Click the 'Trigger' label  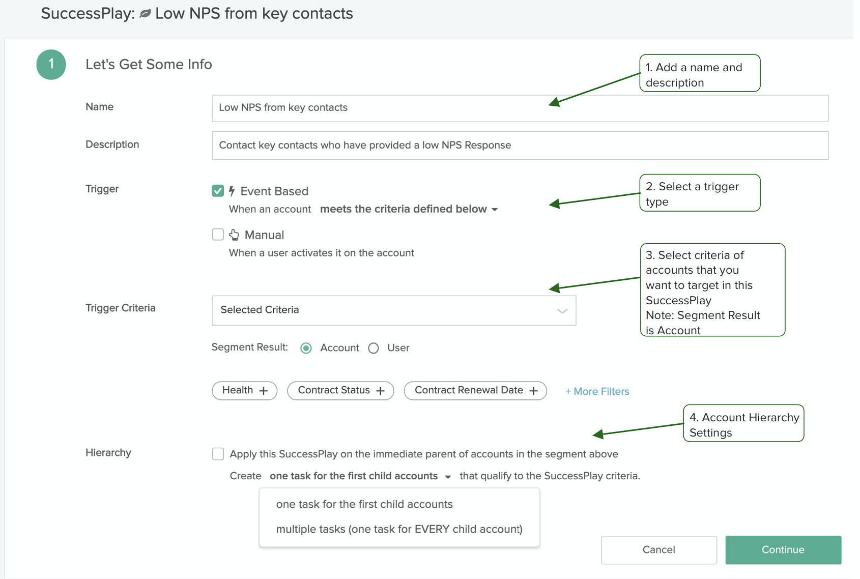click(x=102, y=189)
